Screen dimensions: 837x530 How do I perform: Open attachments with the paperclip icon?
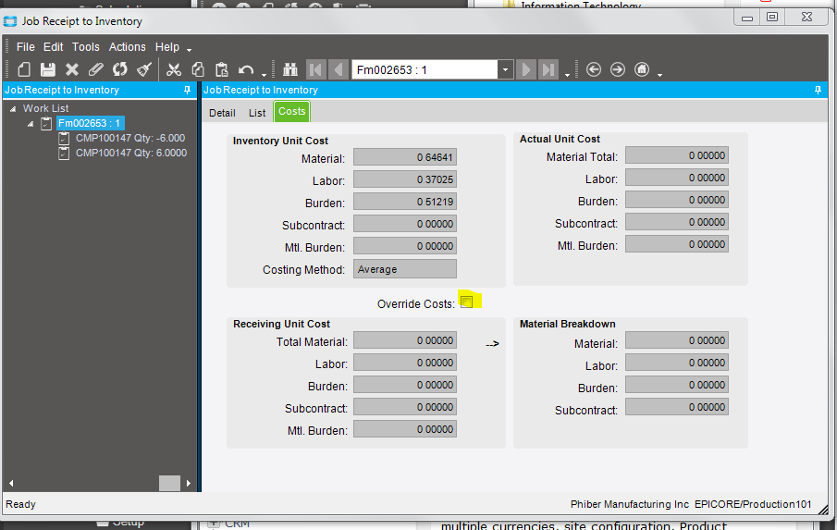pyautogui.click(x=95, y=69)
